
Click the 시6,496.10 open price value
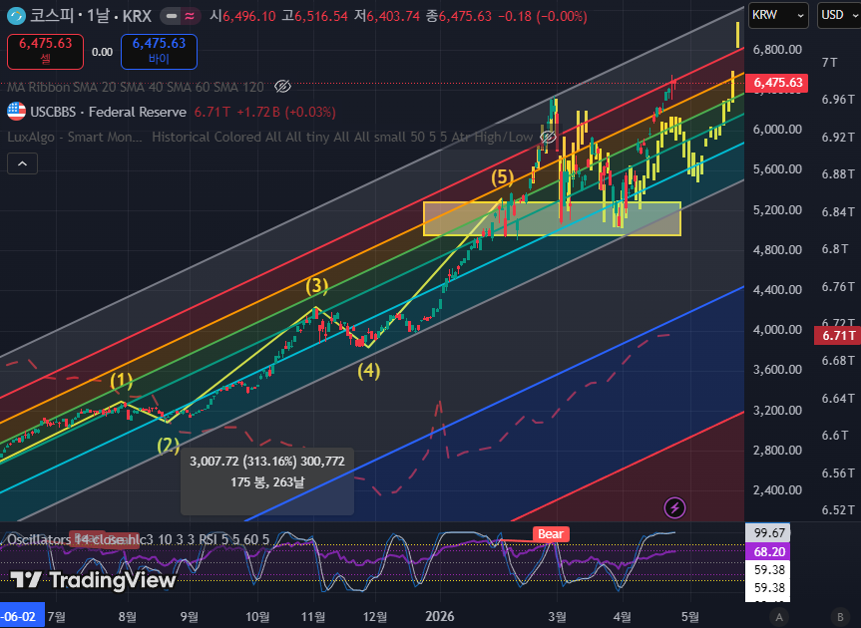242,17
